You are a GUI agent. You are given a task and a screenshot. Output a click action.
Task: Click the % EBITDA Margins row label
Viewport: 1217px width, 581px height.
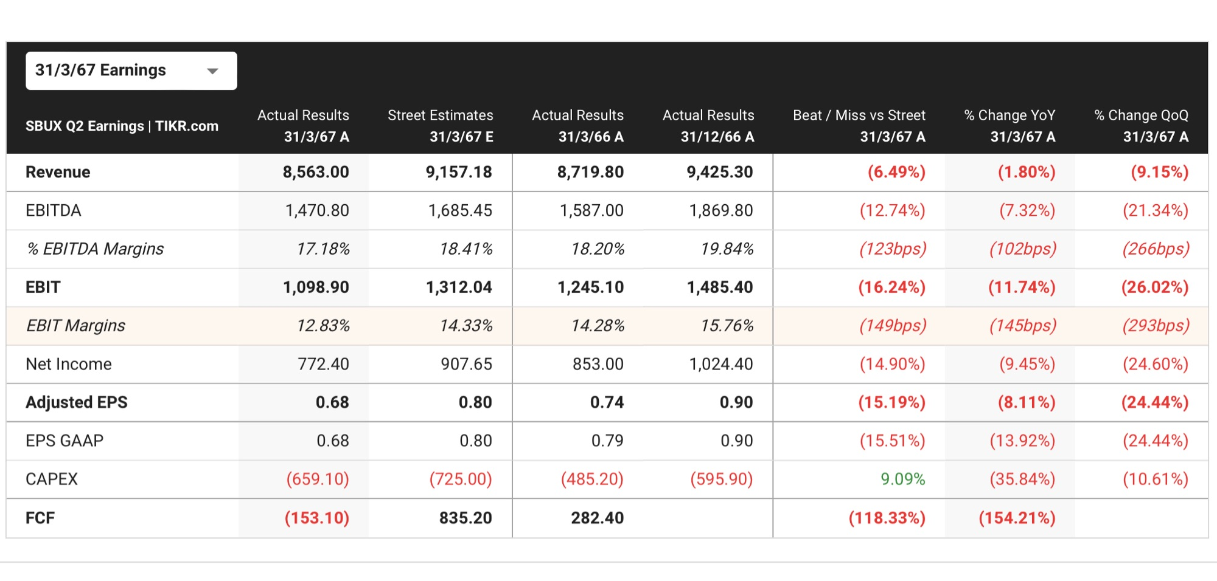pyautogui.click(x=95, y=249)
